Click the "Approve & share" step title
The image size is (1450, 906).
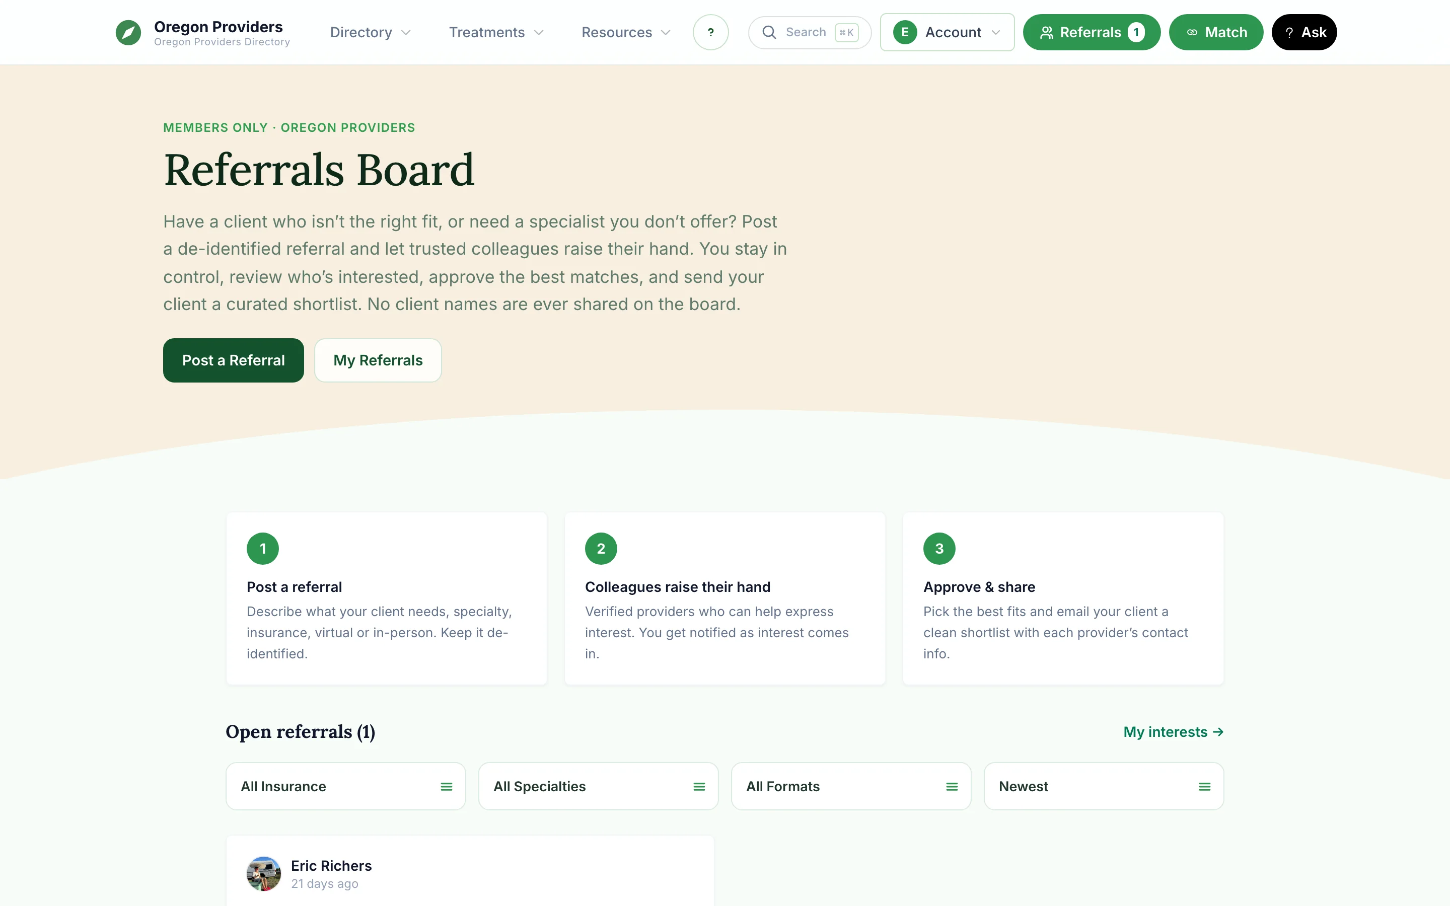(x=979, y=586)
